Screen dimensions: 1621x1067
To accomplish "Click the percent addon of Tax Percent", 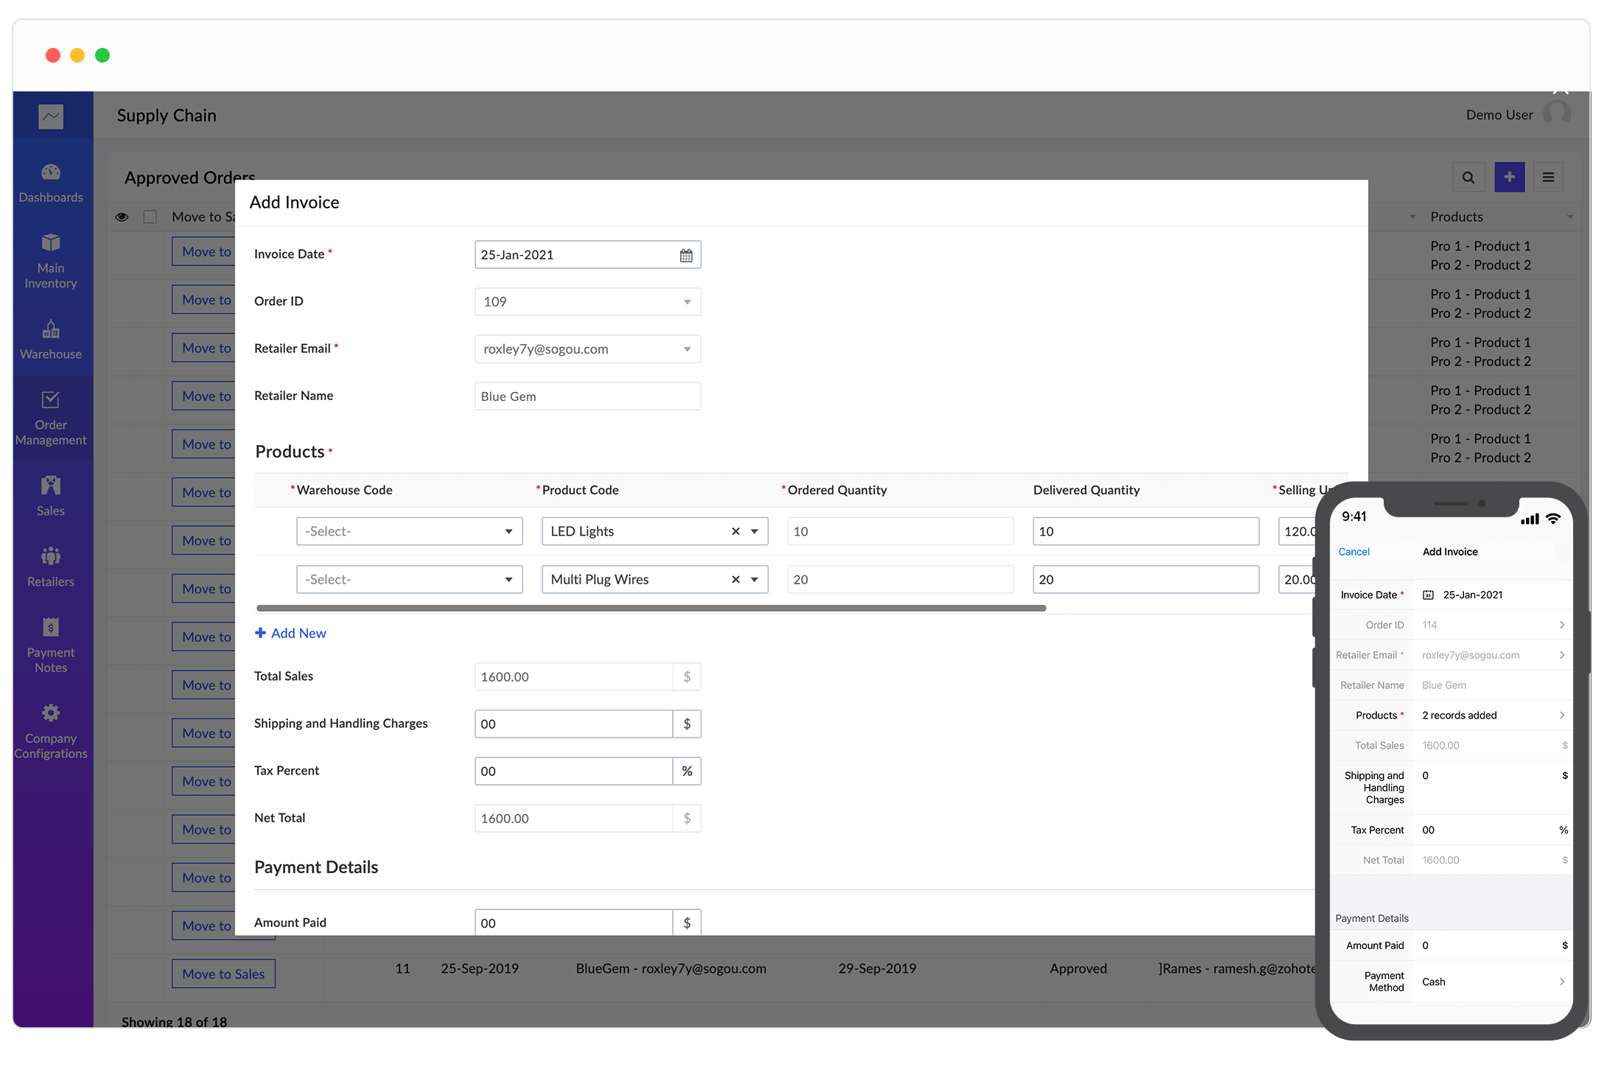I will (x=687, y=771).
